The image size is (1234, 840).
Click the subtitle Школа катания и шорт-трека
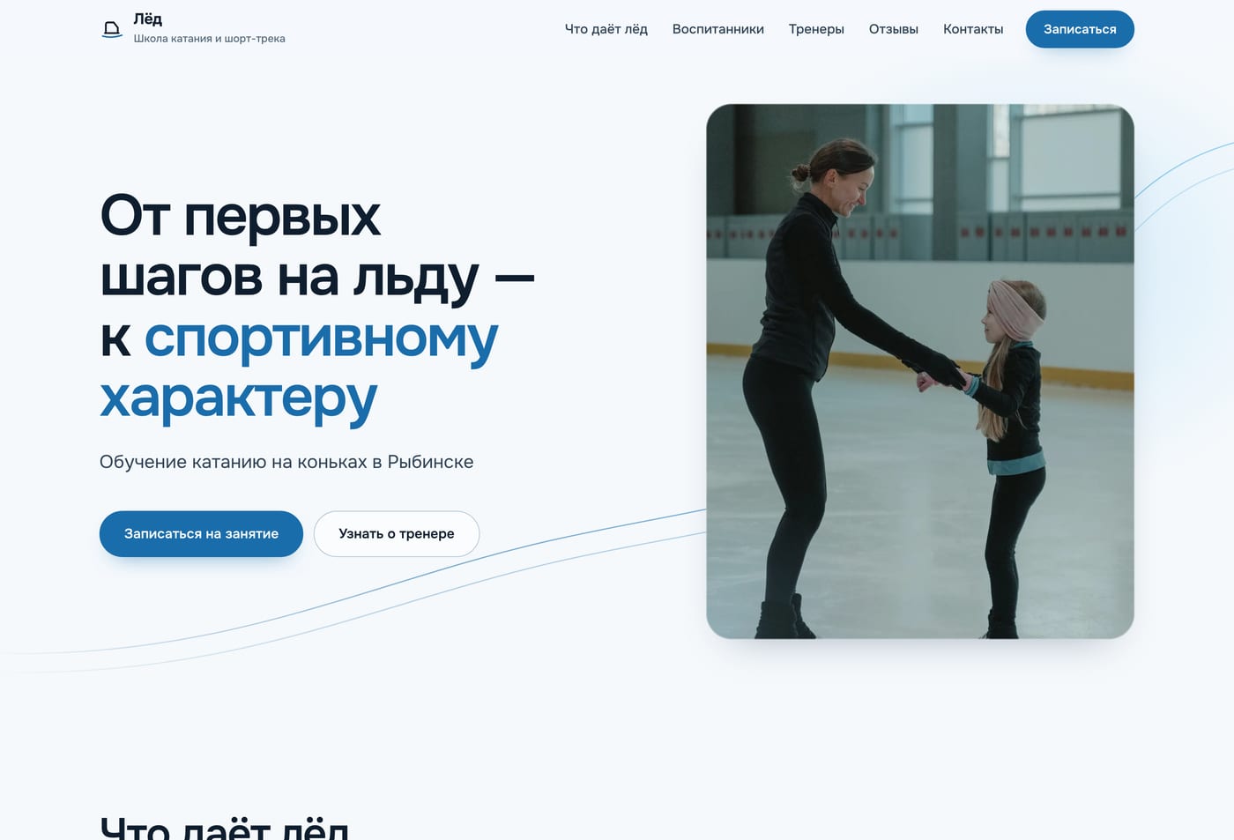pos(210,39)
